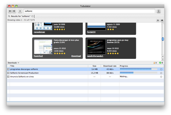
Task: Close the Results for "softonic" tab
Action: 32,16
